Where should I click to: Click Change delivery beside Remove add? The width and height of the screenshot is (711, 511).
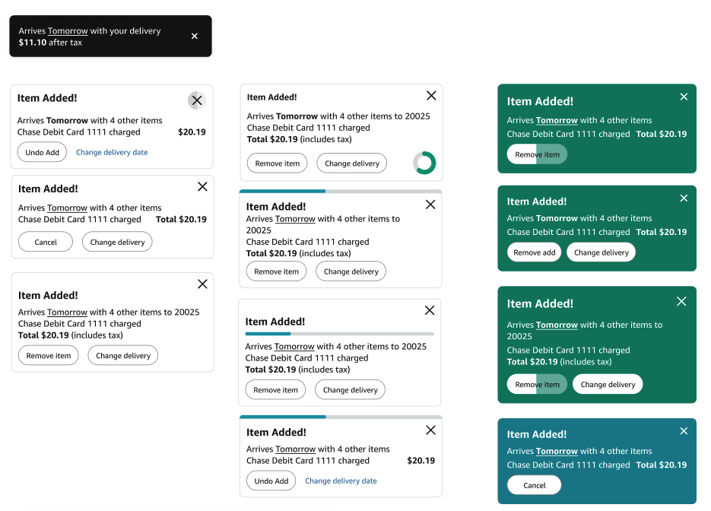tap(601, 252)
